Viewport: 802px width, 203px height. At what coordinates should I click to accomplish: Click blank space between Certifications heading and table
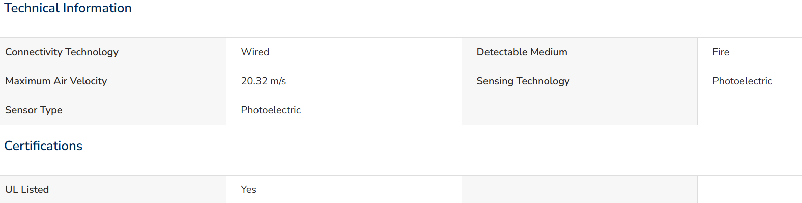(x=401, y=164)
